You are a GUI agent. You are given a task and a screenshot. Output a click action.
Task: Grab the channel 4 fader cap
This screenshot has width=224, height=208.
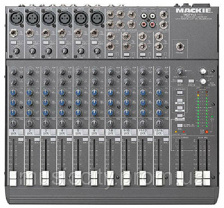62,178
